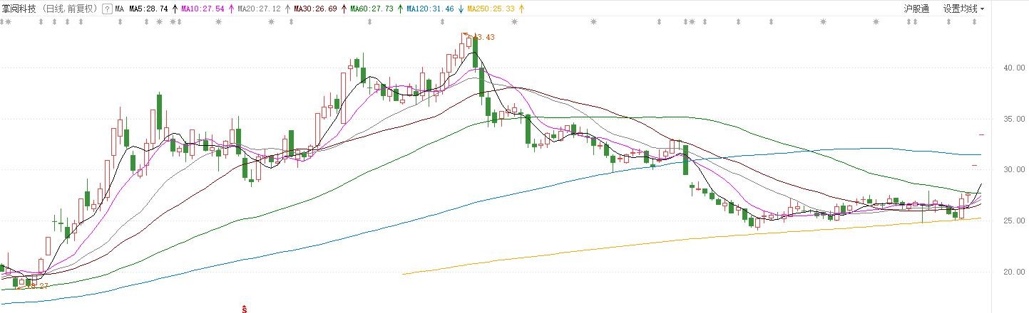Toggle the gray MA20:27.12 indicator label
This screenshot has height=313, width=1029.
coord(260,9)
